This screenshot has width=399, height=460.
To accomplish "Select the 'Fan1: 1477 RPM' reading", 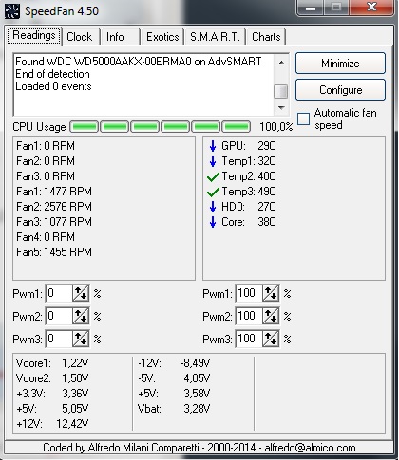I will (54, 192).
